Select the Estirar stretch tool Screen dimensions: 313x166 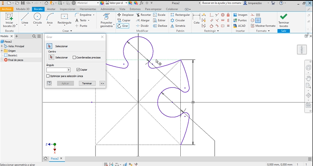click(x=159, y=20)
